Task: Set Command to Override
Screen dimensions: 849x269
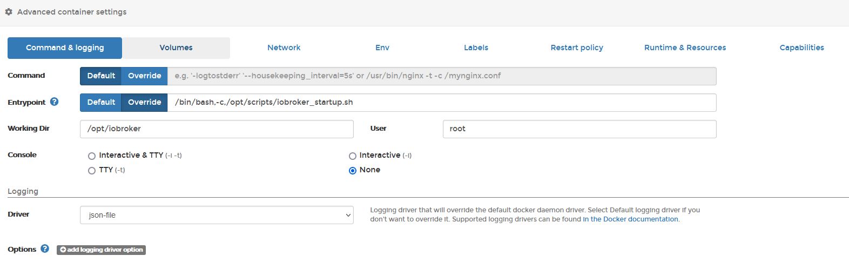Action: click(144, 76)
